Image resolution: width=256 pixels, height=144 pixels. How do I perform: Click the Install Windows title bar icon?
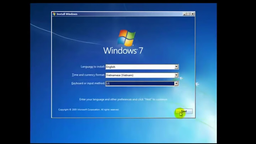click(54, 14)
